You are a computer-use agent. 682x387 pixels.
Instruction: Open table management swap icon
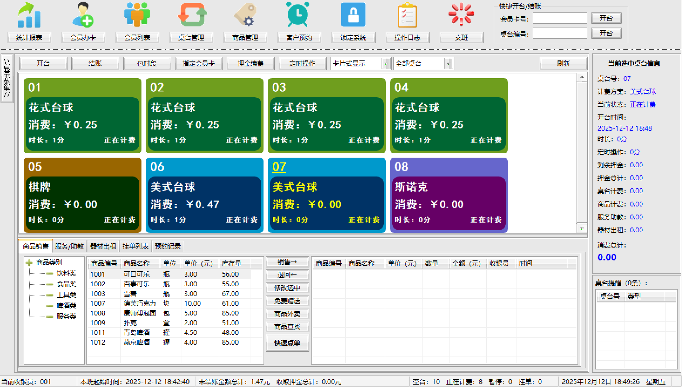click(192, 15)
